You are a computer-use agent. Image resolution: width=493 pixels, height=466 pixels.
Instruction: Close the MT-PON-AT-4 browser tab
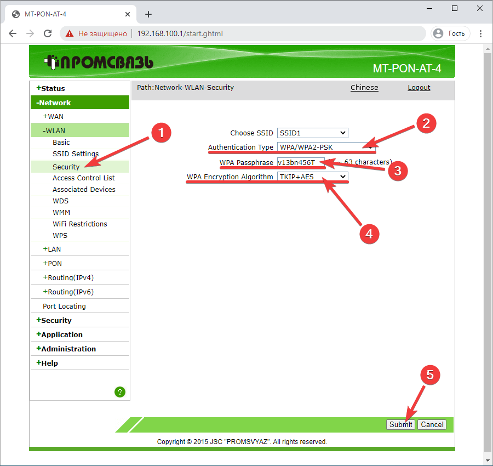[127, 14]
